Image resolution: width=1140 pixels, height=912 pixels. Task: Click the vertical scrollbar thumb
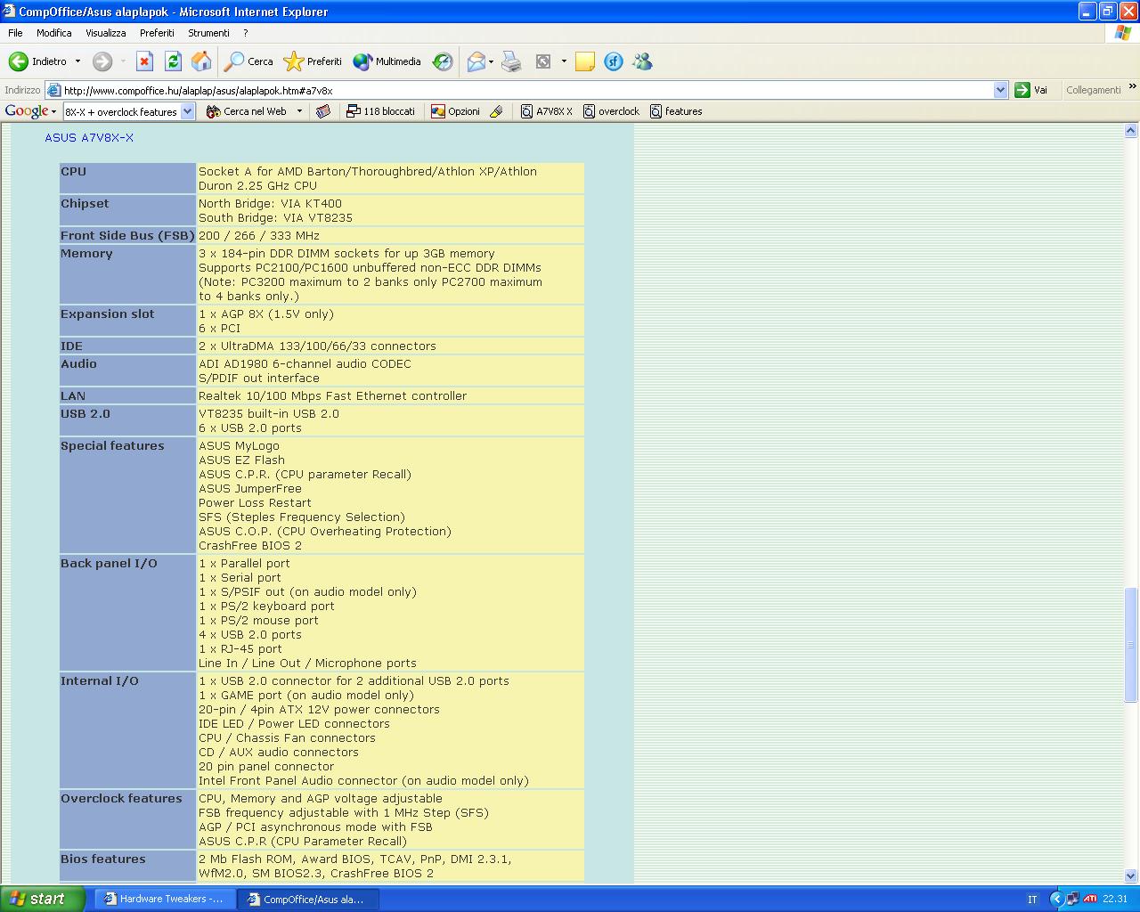click(1131, 645)
